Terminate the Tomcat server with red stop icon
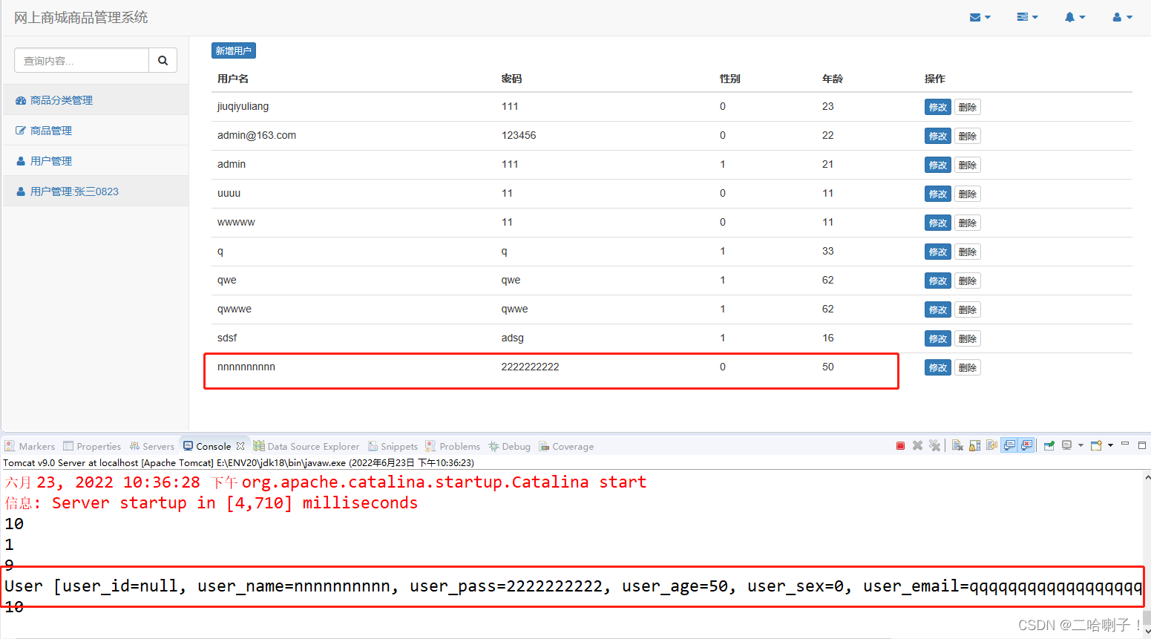 coord(900,445)
